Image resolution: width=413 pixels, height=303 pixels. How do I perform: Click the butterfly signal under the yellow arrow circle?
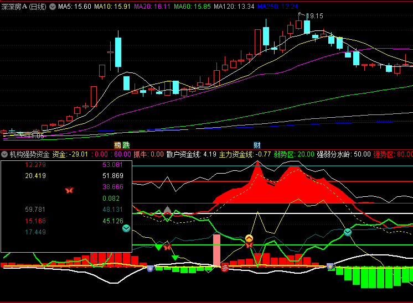pos(249,245)
